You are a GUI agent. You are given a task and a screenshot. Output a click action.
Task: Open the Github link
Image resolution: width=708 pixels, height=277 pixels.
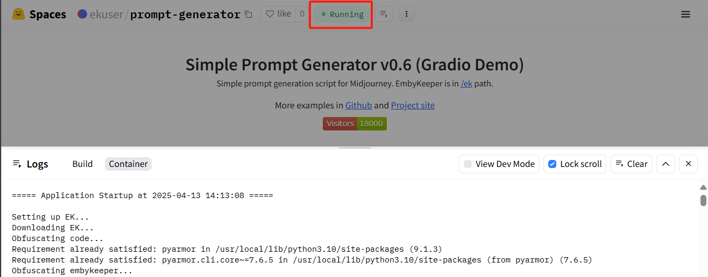click(x=358, y=105)
